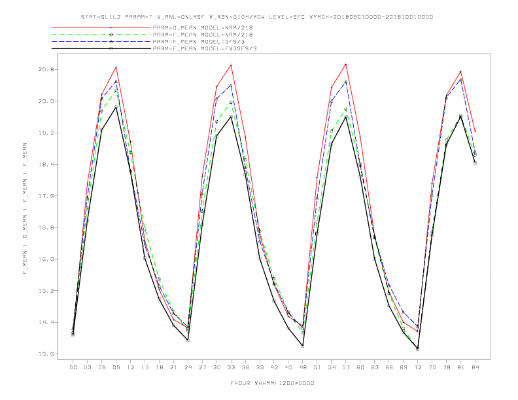Click x-axis forecast hour label 03
The image size is (518, 400).
(87, 367)
